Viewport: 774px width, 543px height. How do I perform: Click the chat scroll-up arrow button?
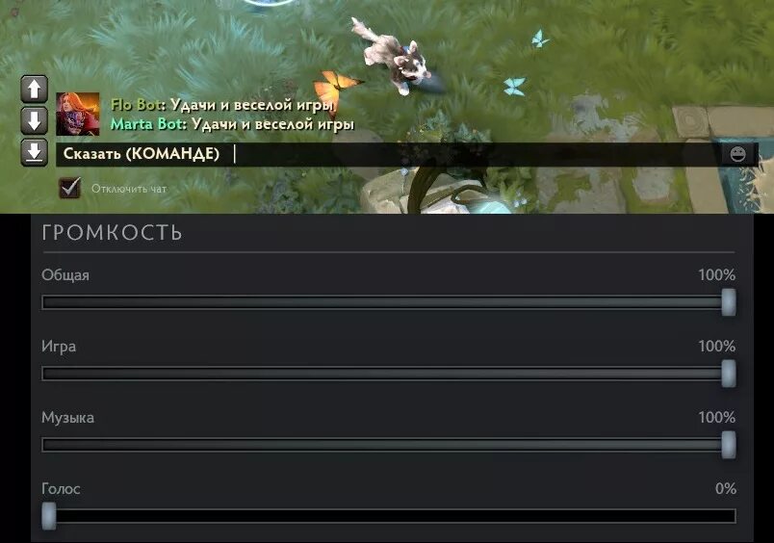click(x=34, y=89)
